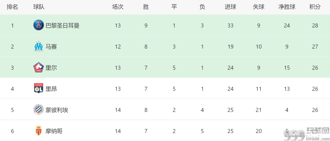This screenshot has width=330, height=141.
Task: Select the 蒙彼利埃 team name
Action: 57,110
